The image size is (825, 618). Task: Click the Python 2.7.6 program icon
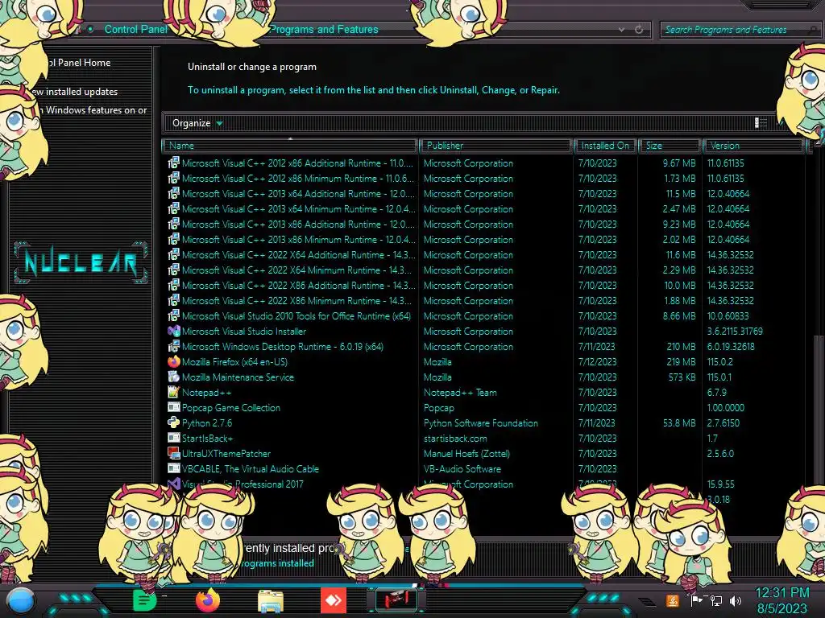174,422
